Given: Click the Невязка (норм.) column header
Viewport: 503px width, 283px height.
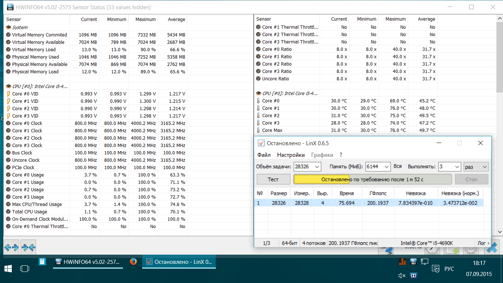Looking at the screenshot, I should click(460, 193).
